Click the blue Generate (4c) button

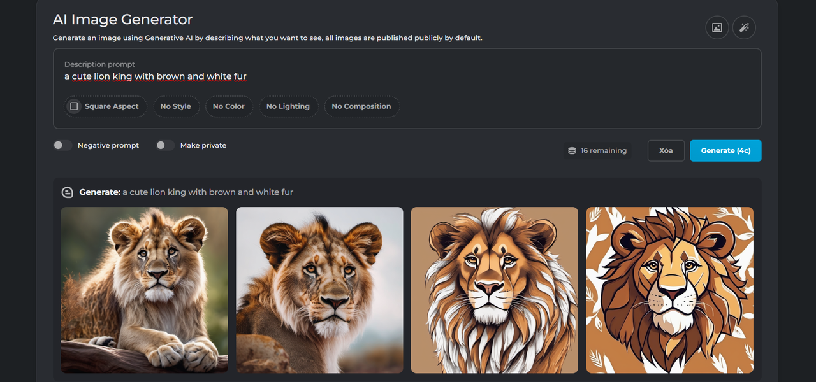(x=725, y=151)
